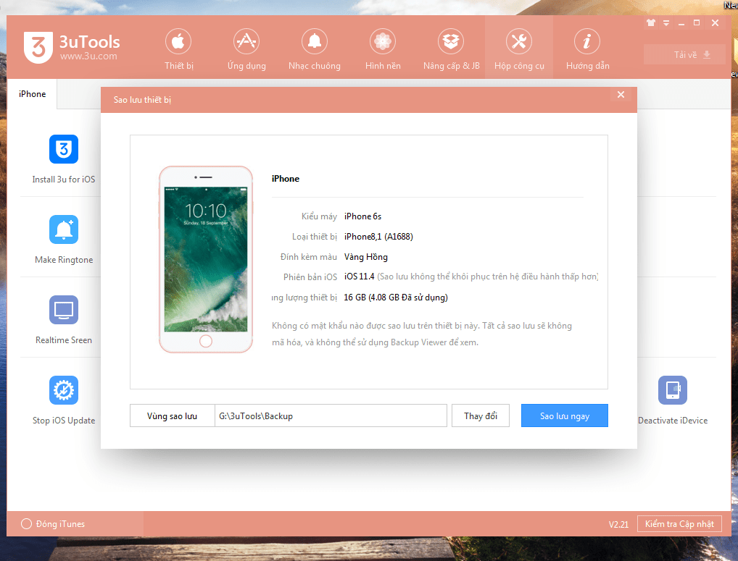Open the skin shirt icon in title bar
Screen dimensions: 738x561
point(651,22)
